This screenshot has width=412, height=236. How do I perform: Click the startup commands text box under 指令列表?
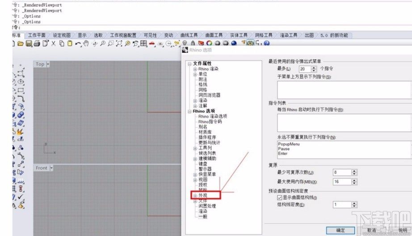344,123
